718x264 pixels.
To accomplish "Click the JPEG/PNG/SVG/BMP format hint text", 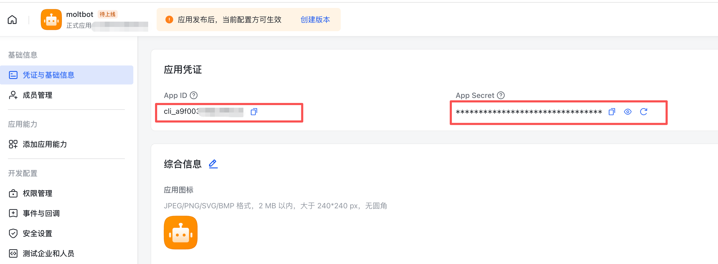I will coord(275,206).
